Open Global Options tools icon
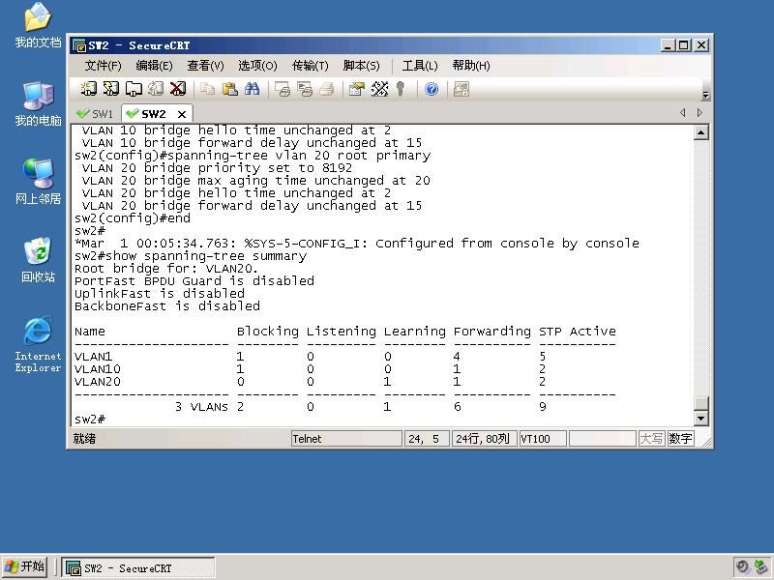 pos(379,89)
